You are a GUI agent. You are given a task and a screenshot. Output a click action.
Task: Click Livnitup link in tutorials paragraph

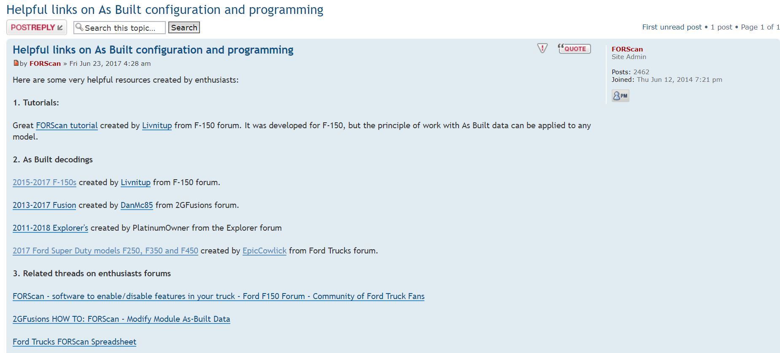pos(157,126)
